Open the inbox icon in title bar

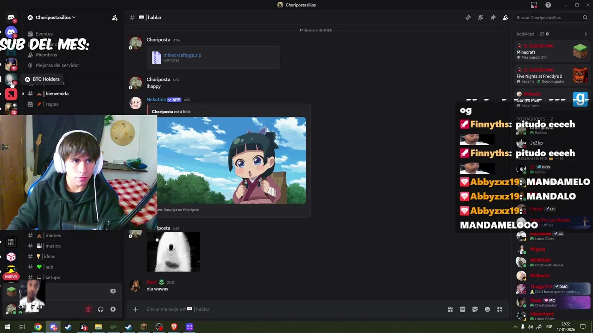click(x=534, y=5)
